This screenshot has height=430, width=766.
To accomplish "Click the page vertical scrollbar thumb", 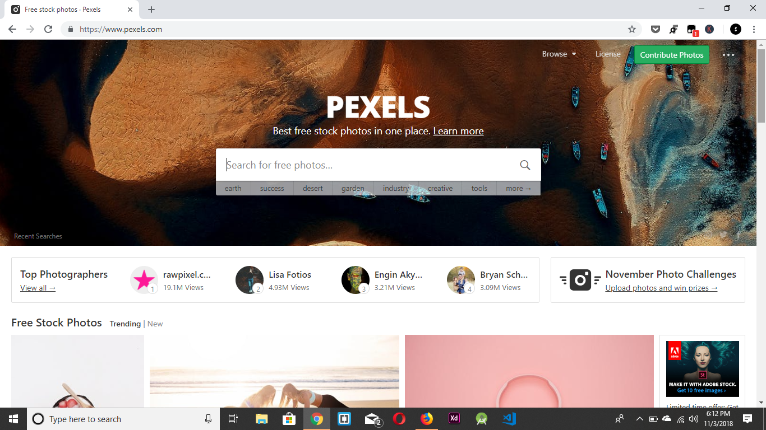I will pyautogui.click(x=761, y=86).
